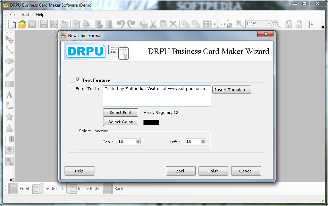The height and width of the screenshot is (206, 328).
Task: Select the ellipse shape tool
Action: pyautogui.click(x=9, y=61)
